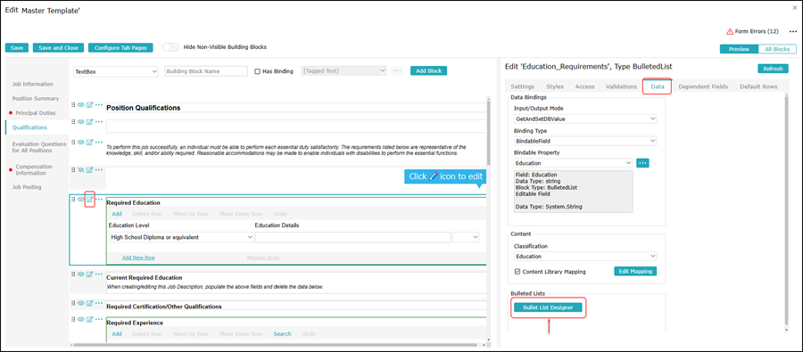The height and width of the screenshot is (352, 803).
Task: Open Compensation Information side tab
Action: (34, 170)
